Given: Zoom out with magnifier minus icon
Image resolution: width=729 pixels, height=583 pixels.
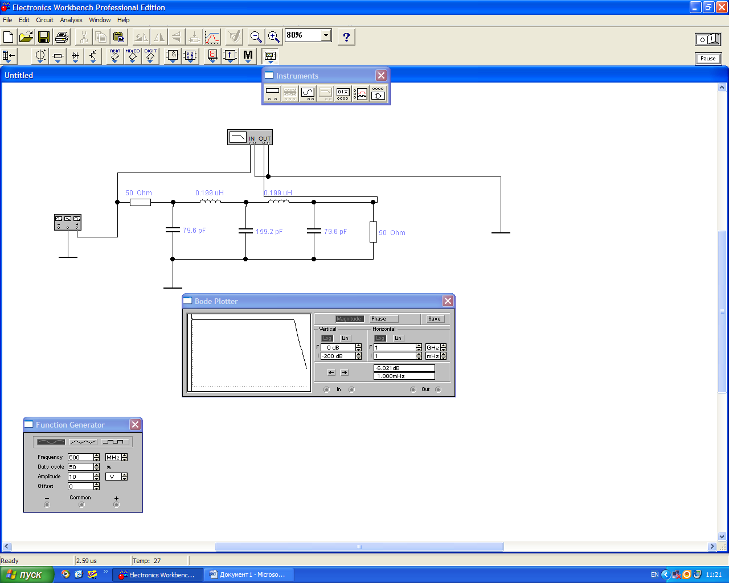Looking at the screenshot, I should pos(256,37).
